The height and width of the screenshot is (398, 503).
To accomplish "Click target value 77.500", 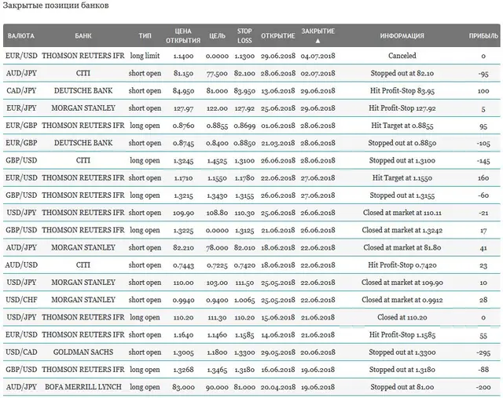I will 217,74.
